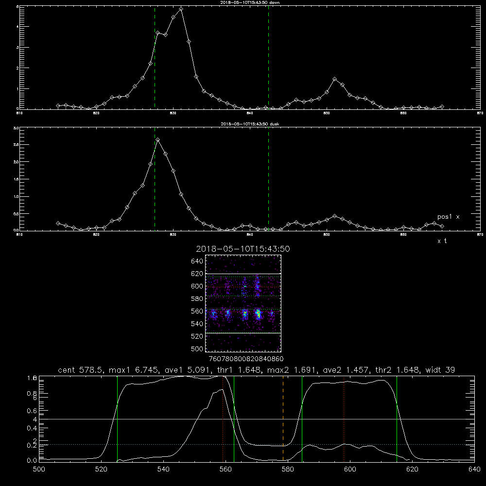Click the 'thr2 1.648' value
The image size is (486, 486).
pos(398,370)
